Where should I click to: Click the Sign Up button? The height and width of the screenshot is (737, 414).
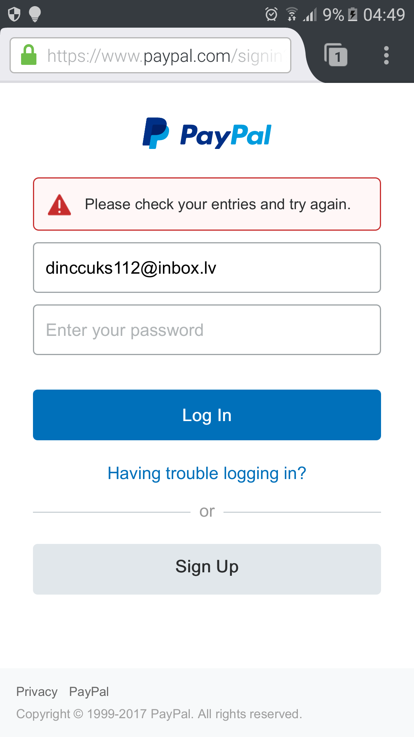pos(207,569)
